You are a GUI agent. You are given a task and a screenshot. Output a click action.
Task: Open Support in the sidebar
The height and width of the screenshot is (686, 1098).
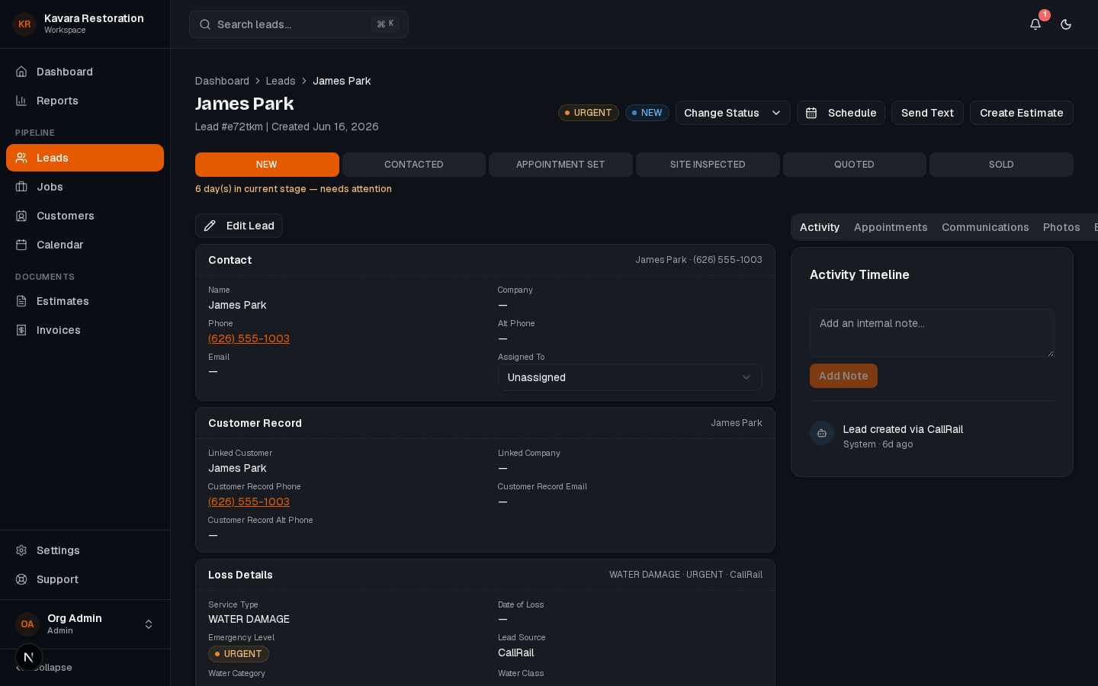[x=85, y=579]
